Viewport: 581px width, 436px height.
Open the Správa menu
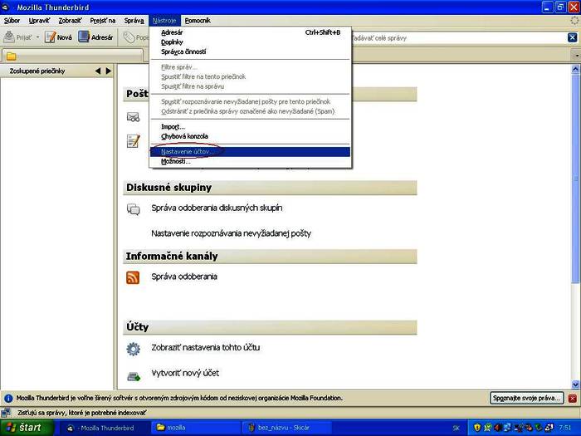(x=134, y=21)
